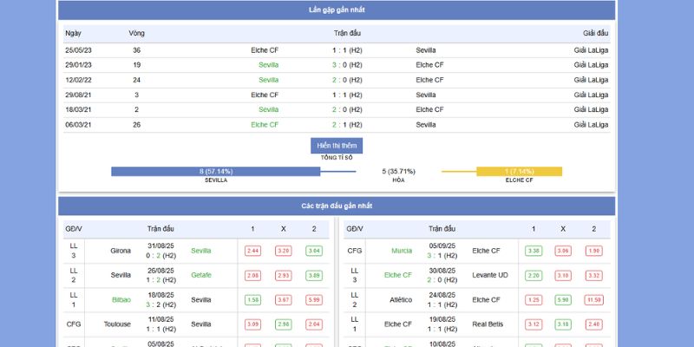Select the 5.99 odds in Bilbao–Sevilla row
This screenshot has height=347, width=694.
[x=314, y=299]
